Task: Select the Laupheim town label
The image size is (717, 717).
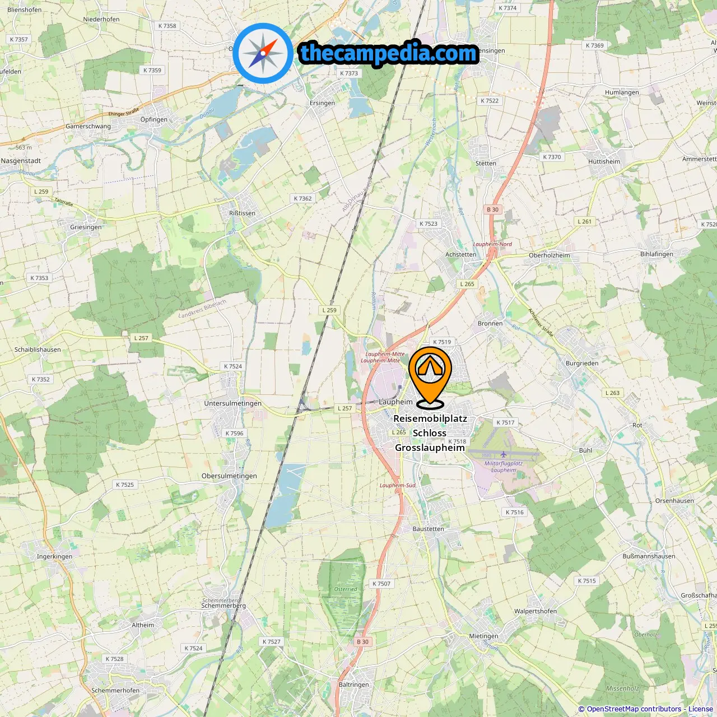Action: (x=395, y=402)
